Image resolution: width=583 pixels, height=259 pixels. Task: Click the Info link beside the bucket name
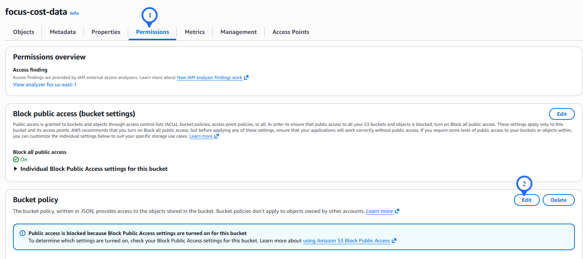click(x=74, y=13)
